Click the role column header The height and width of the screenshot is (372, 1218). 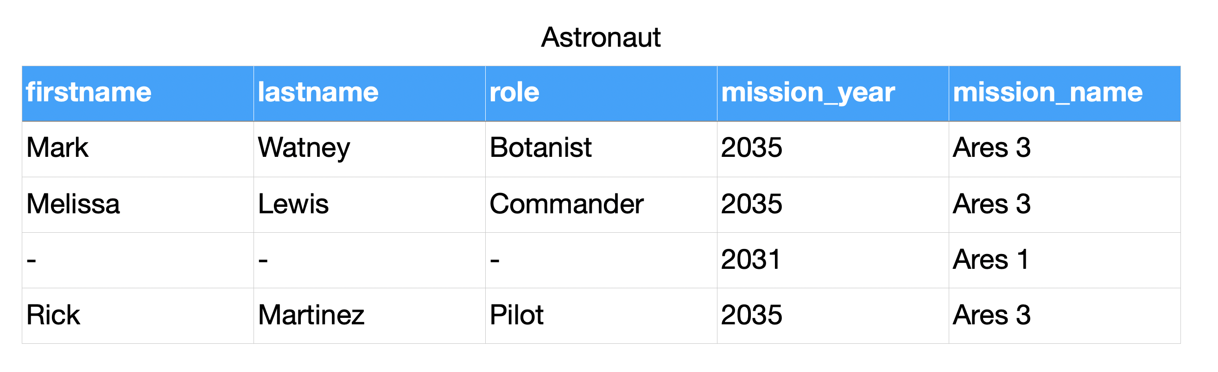(514, 93)
